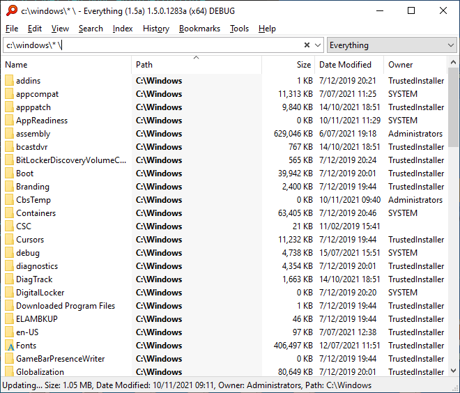
Task: Click the Containers folder icon
Action: tap(9, 213)
